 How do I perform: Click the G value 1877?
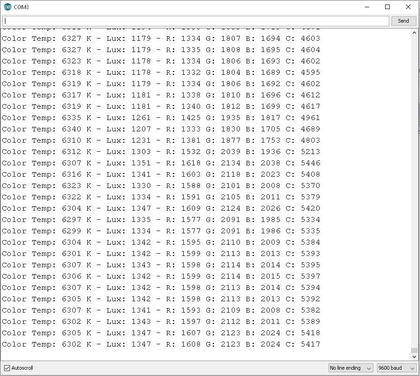(x=231, y=140)
